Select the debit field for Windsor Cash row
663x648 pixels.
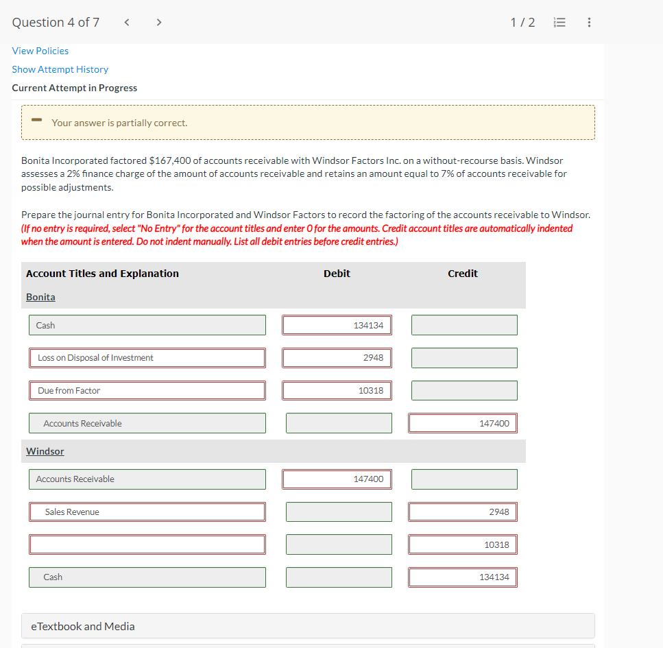pyautogui.click(x=339, y=577)
